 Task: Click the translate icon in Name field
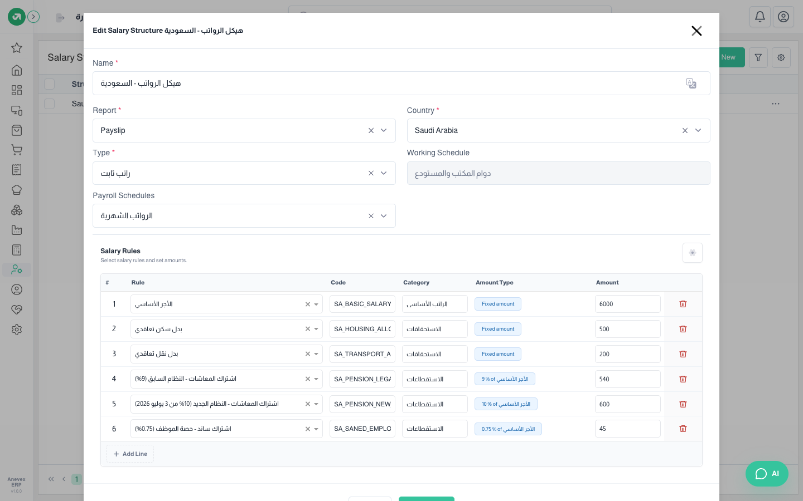691,83
